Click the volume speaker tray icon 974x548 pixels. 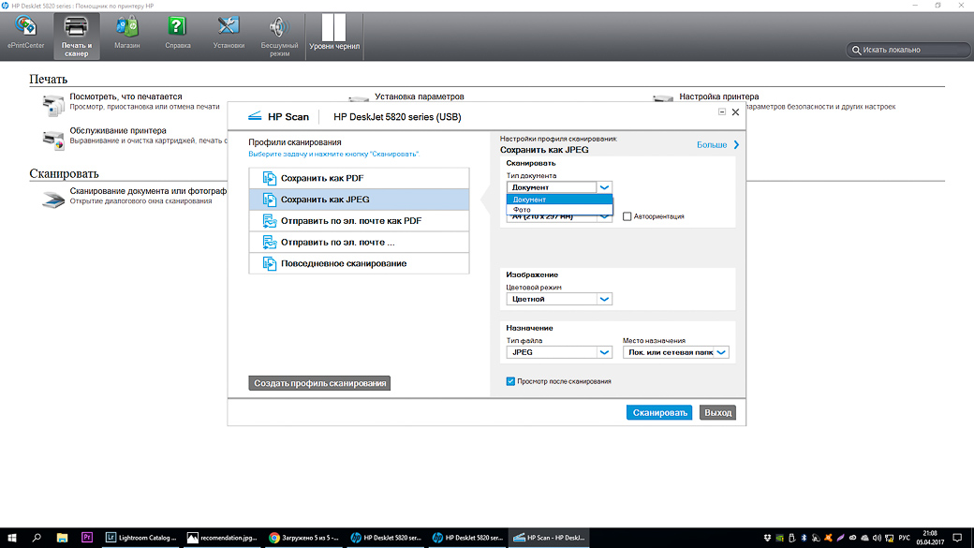tap(878, 538)
